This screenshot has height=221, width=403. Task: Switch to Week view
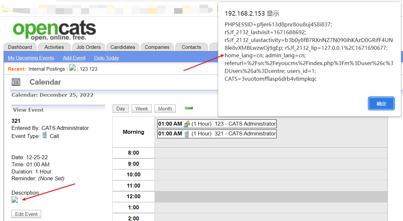[x=142, y=109]
